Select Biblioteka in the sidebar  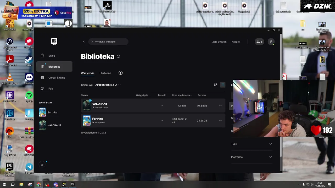54,67
